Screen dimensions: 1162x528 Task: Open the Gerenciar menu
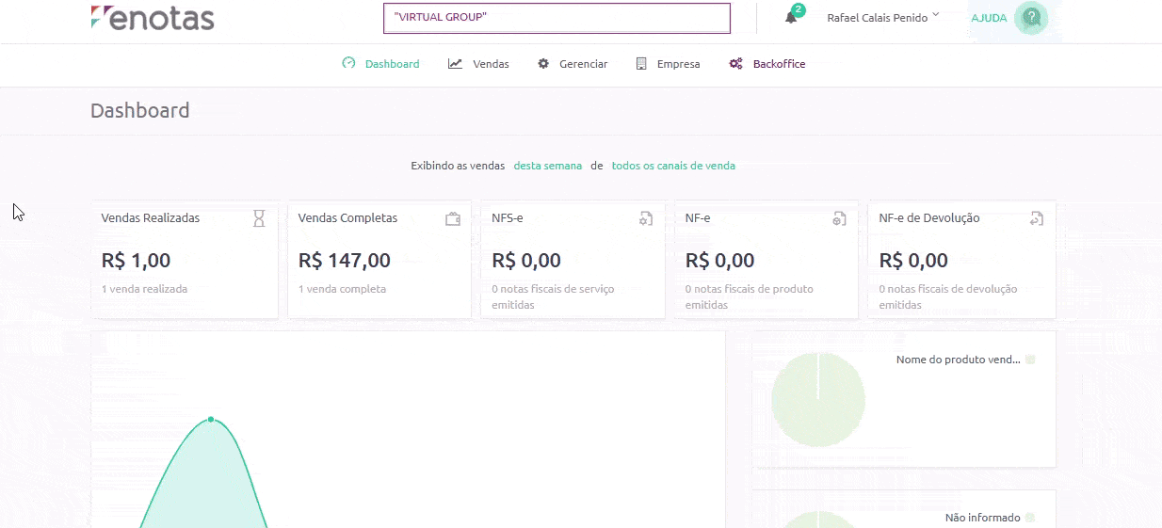(573, 64)
